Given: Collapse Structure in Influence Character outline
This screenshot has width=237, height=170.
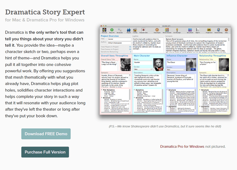Looking at the screenshot, I should click(x=167, y=90).
